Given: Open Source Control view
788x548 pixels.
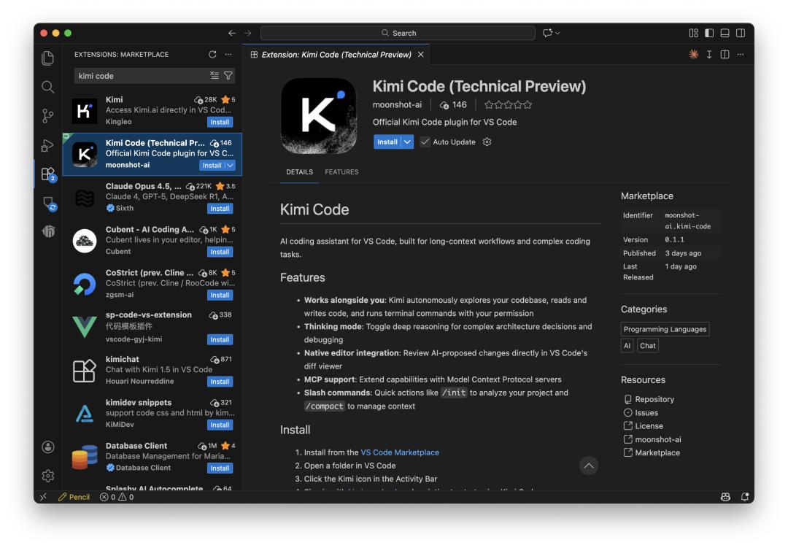Looking at the screenshot, I should click(48, 116).
